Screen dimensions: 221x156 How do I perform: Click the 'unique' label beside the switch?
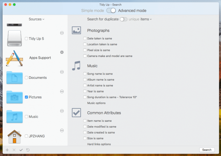pyautogui.click(x=134, y=19)
